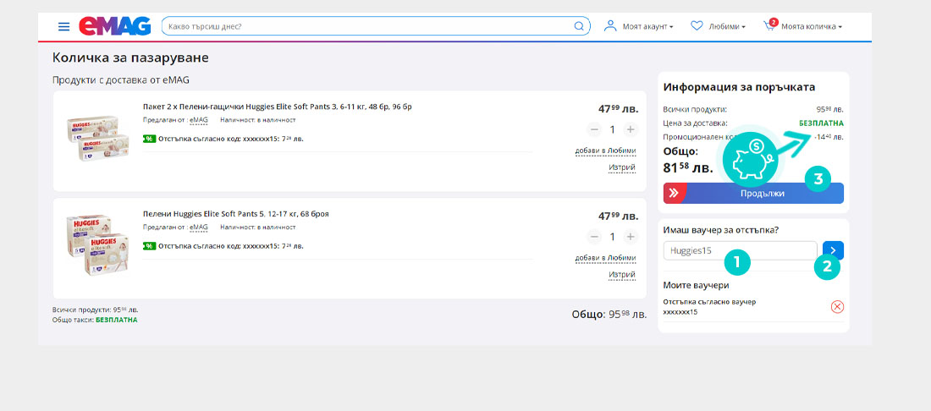Click green 'БЕЗПЛАТНА' in order information
This screenshot has width=931, height=411.
pos(819,123)
